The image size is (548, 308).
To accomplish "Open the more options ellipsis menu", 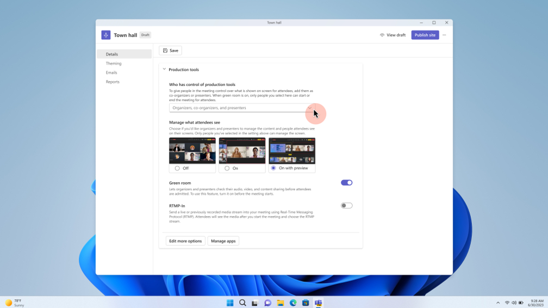I will [x=444, y=35].
